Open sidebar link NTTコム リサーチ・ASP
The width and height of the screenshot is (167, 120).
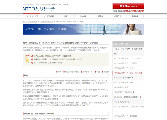pyautogui.click(x=123, y=83)
